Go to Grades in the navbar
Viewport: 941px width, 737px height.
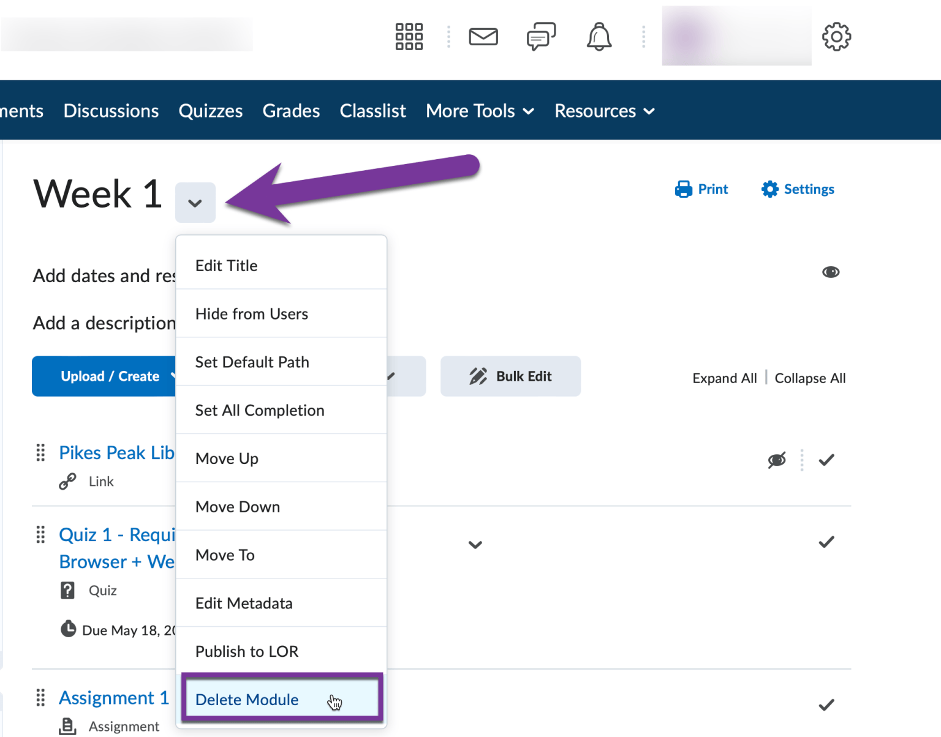[291, 111]
